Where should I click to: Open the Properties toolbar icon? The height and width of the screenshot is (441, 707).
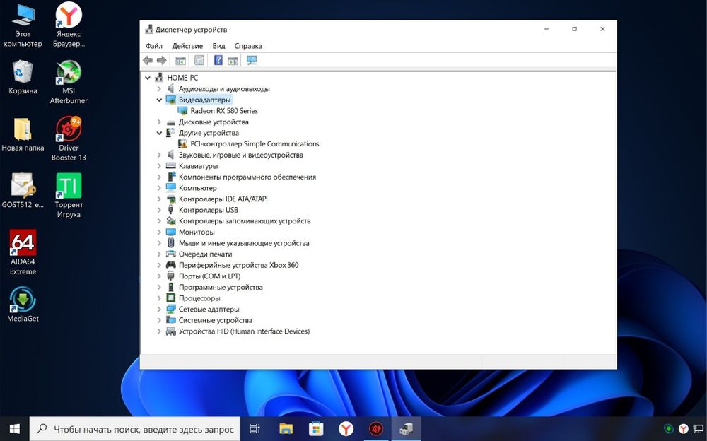(199, 60)
